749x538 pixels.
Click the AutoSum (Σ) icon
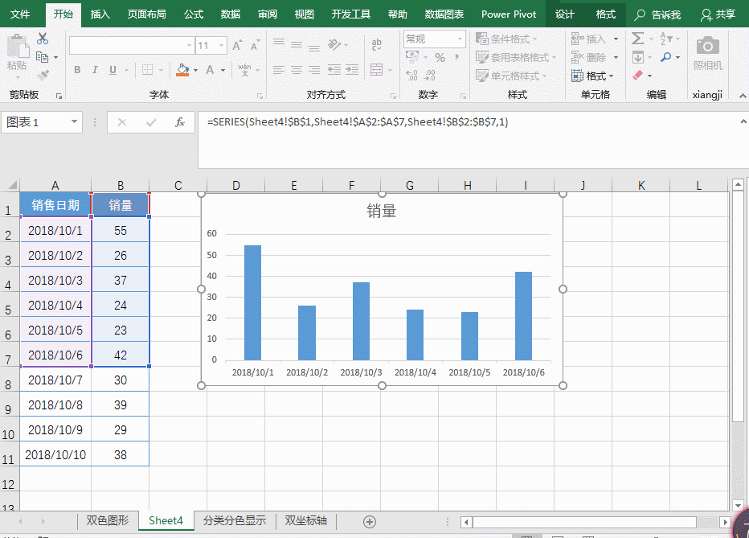click(x=638, y=39)
